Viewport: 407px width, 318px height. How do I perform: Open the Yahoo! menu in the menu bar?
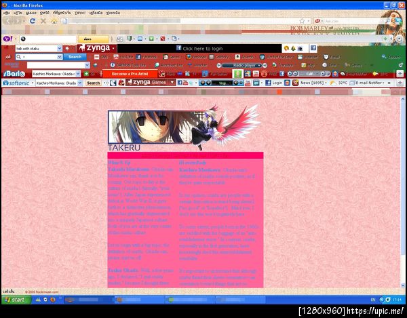point(79,12)
